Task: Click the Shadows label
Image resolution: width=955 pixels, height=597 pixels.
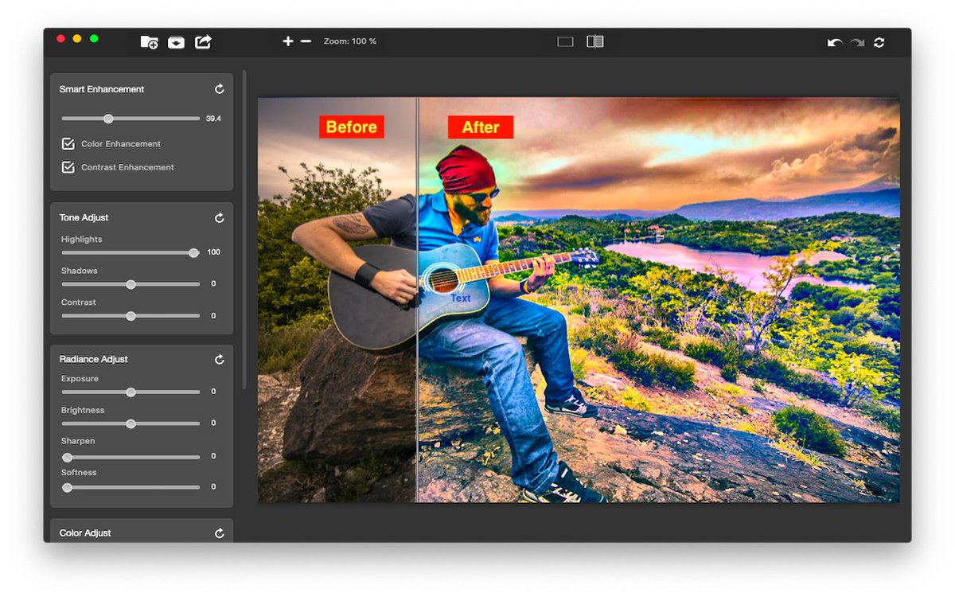Action: tap(80, 271)
